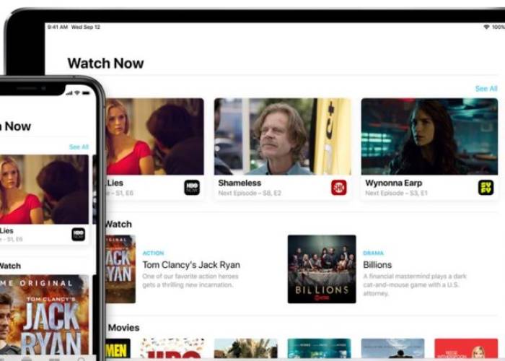
Task: Tap Next Episode – S8, E2 text
Action: click(250, 193)
